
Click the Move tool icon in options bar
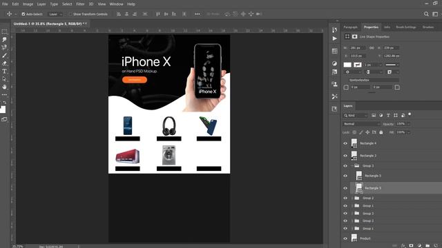point(9,14)
